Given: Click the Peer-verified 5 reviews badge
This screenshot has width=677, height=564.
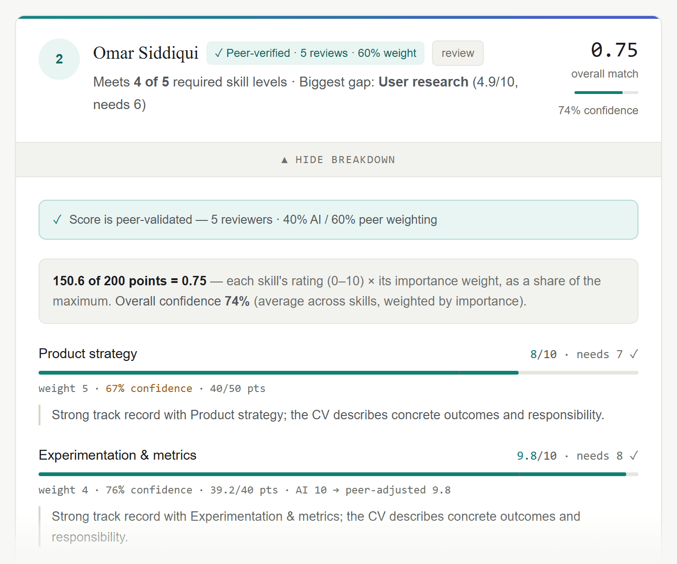Looking at the screenshot, I should pos(315,53).
